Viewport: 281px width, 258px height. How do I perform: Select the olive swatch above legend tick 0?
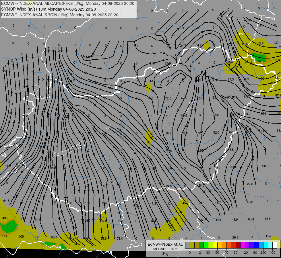192,245
